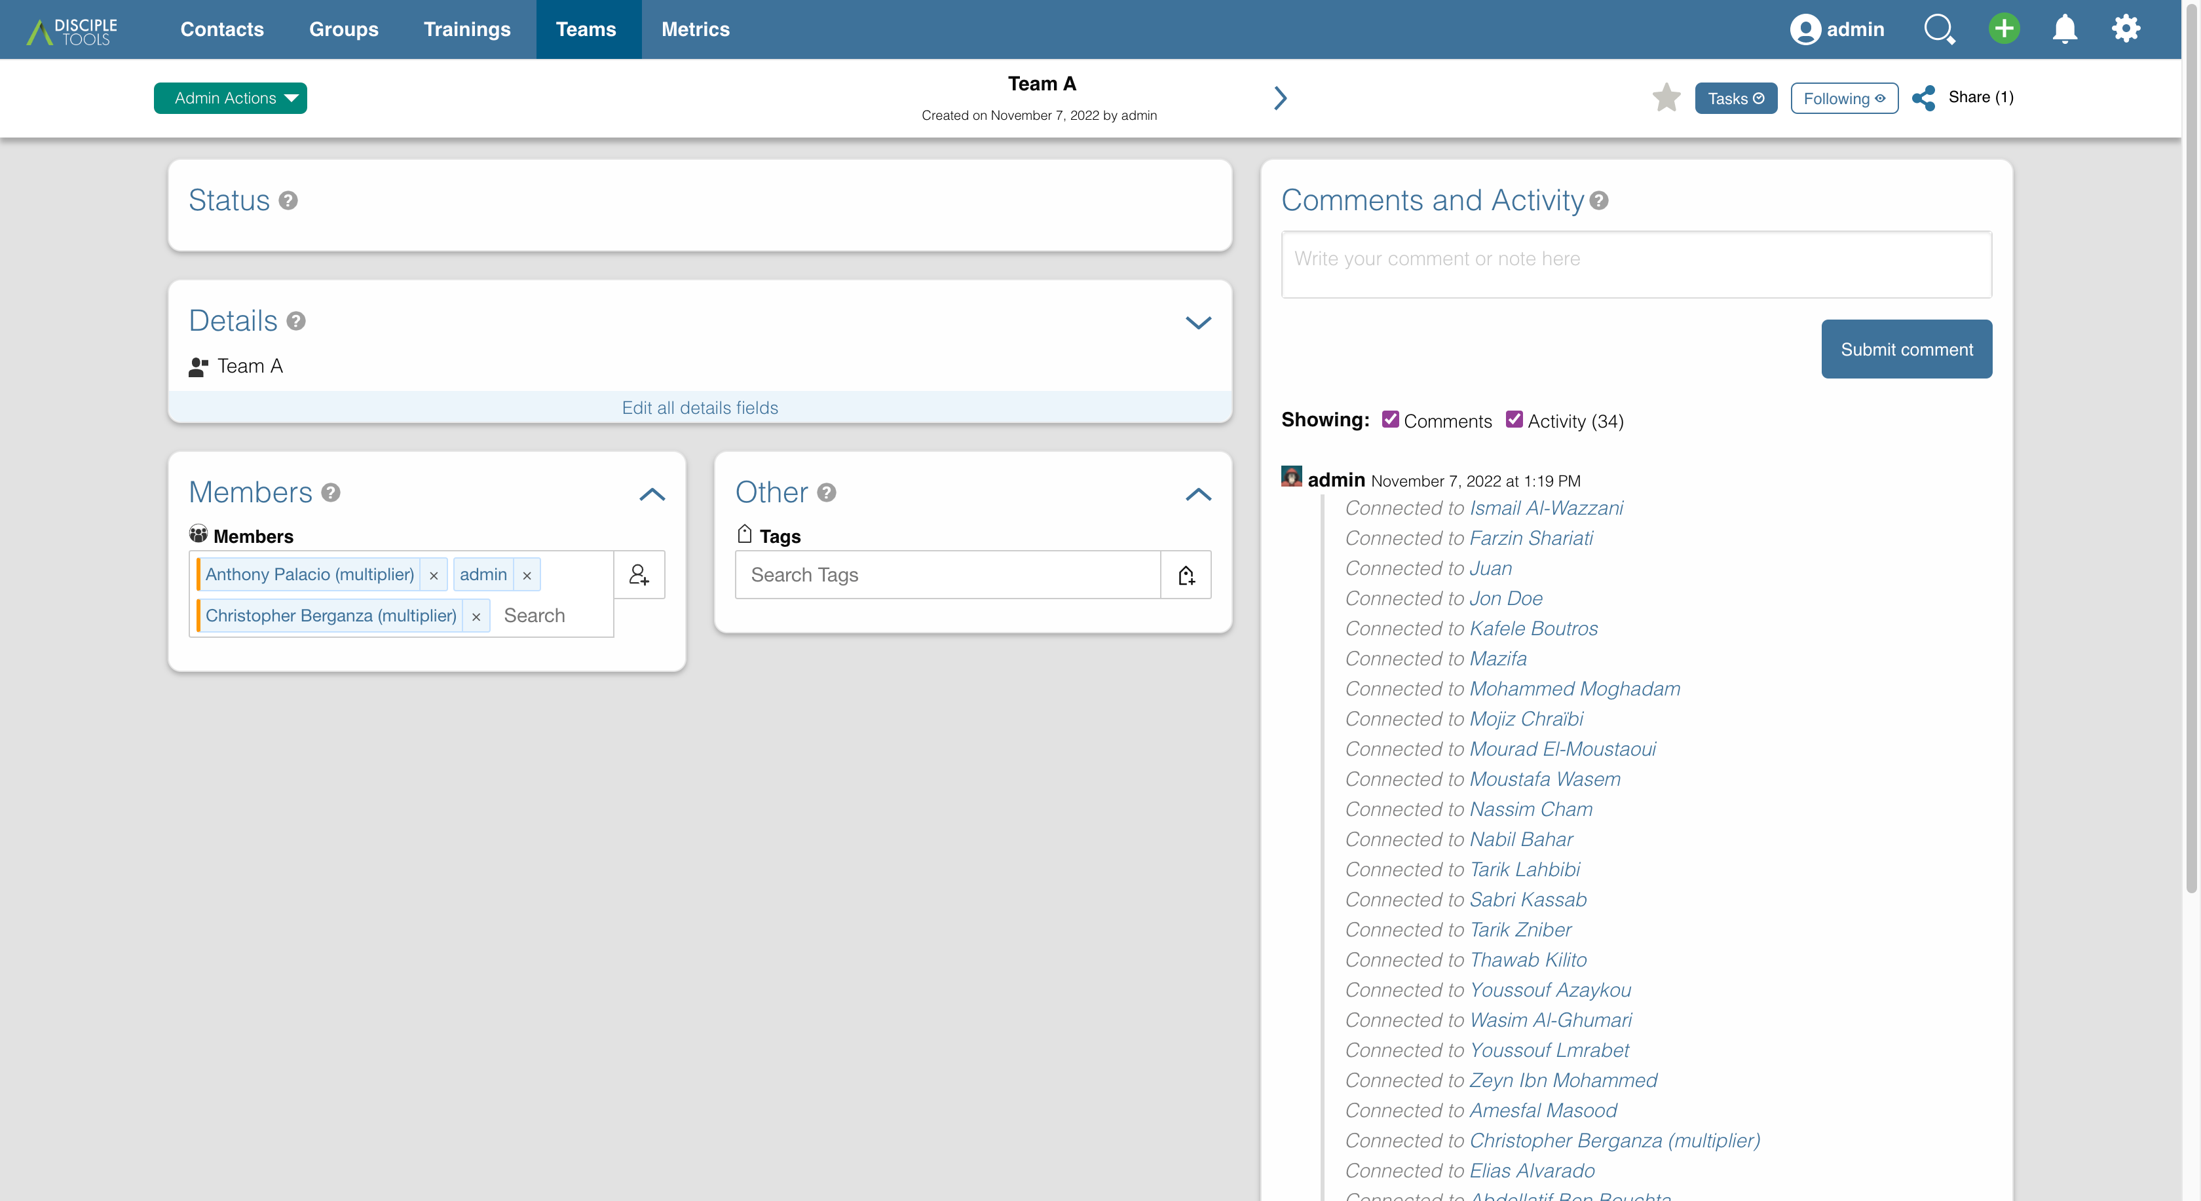Viewport: 2201px width, 1201px height.
Task: Open the notifications bell
Action: coord(2065,29)
